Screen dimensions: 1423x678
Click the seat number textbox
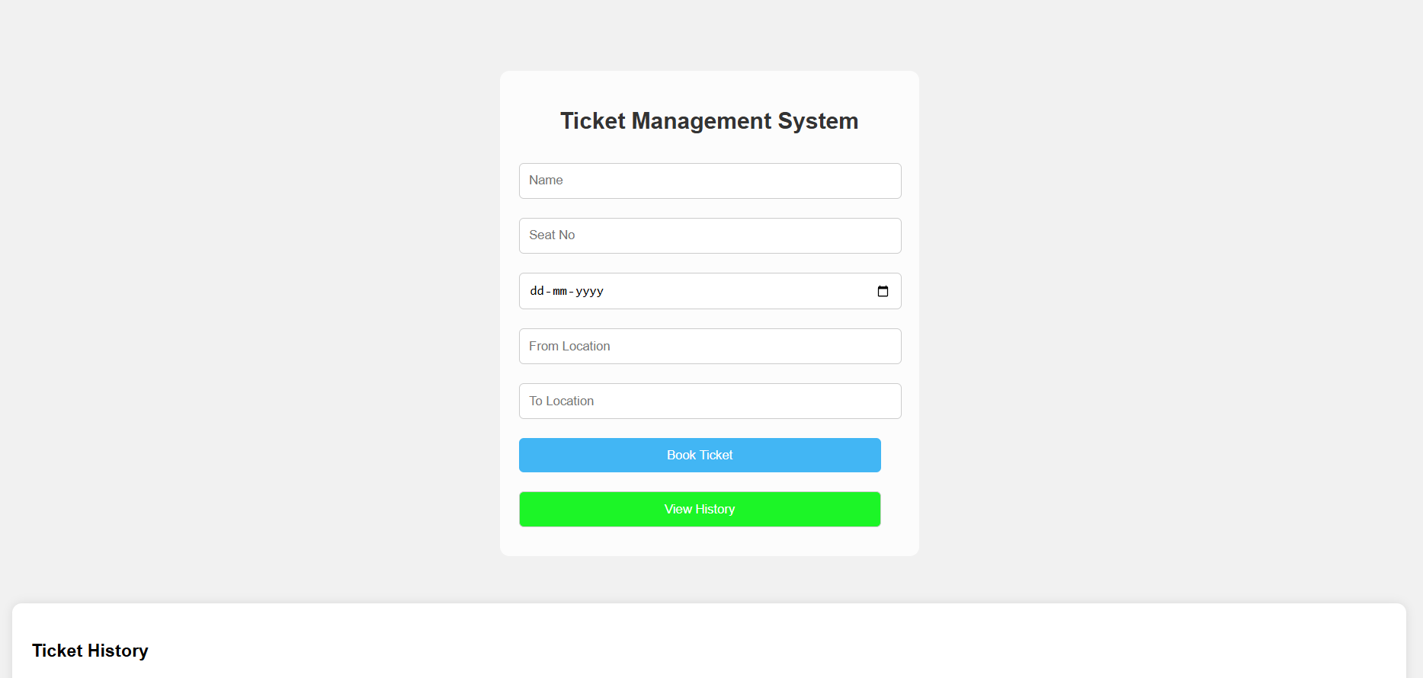click(x=710, y=236)
